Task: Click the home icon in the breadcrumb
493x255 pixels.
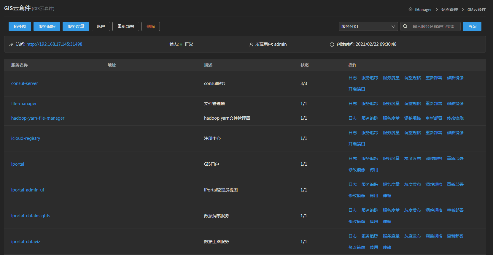Action: 410,9
